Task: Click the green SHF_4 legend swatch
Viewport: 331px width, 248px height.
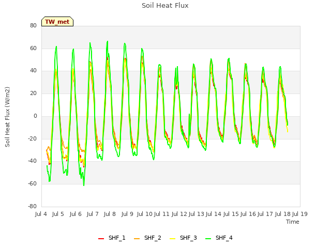Action: pyautogui.click(x=208, y=239)
